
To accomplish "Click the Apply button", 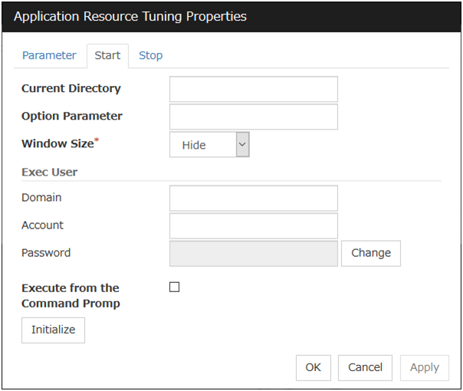I will 424,367.
